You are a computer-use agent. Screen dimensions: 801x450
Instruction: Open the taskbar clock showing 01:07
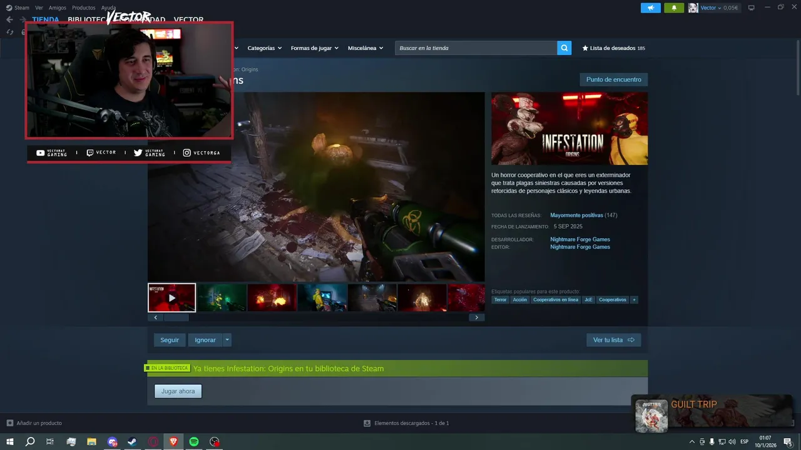tap(765, 442)
